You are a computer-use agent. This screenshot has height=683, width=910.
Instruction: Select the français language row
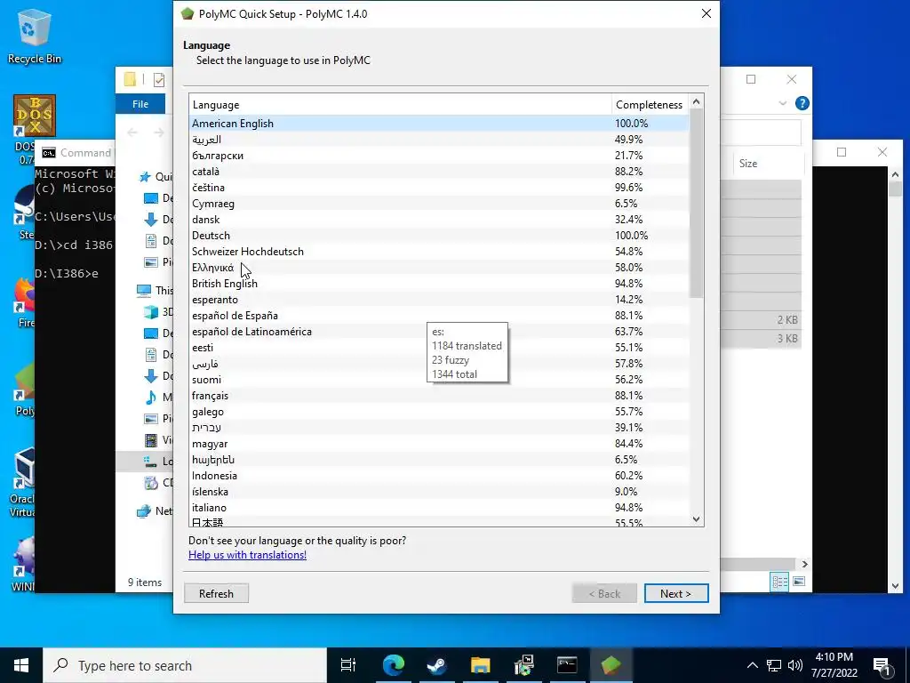[x=439, y=396]
